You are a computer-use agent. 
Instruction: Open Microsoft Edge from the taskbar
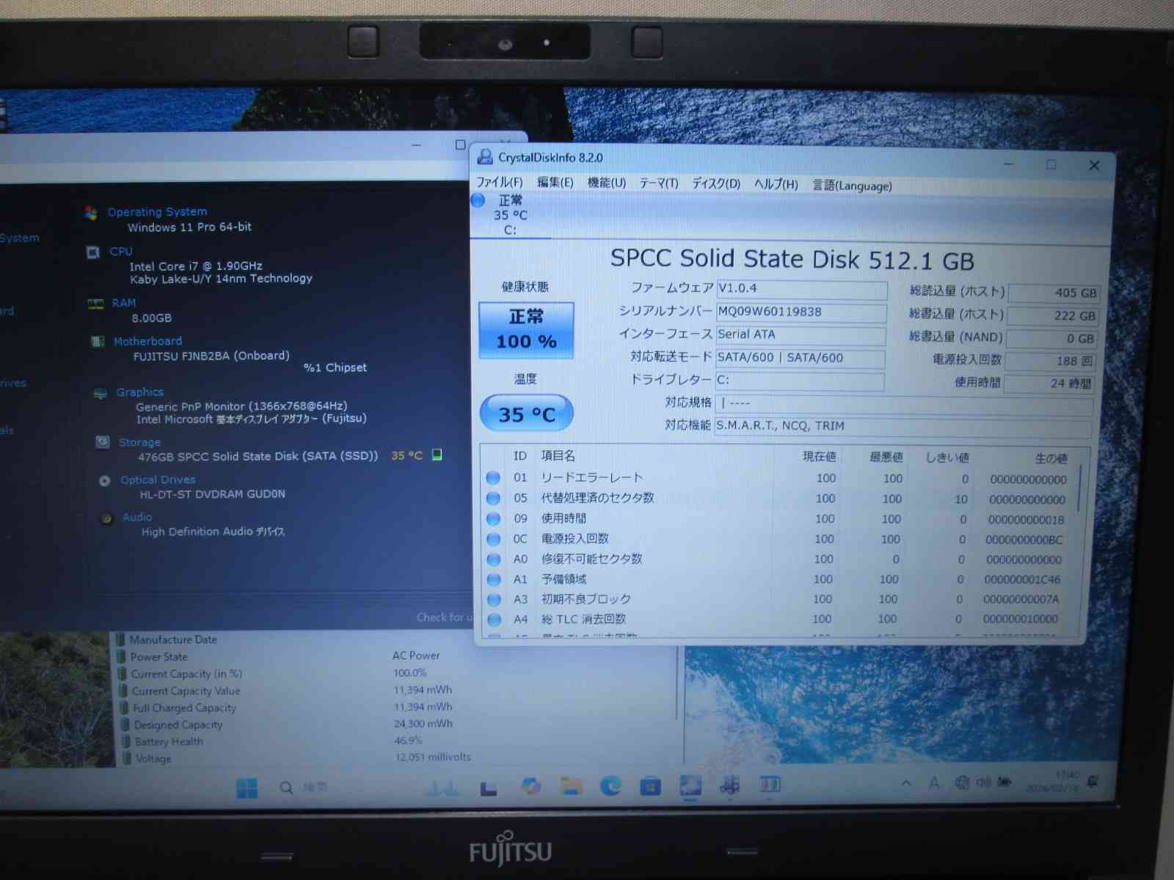pos(610,786)
